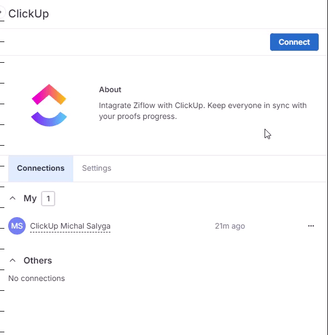Click the connection count badge next to My
328x335 pixels.
coord(48,199)
